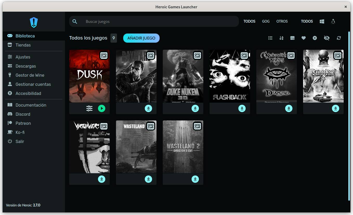This screenshot has width=353, height=215.
Task: Play DUSK with green play button
Action: pyautogui.click(x=102, y=108)
